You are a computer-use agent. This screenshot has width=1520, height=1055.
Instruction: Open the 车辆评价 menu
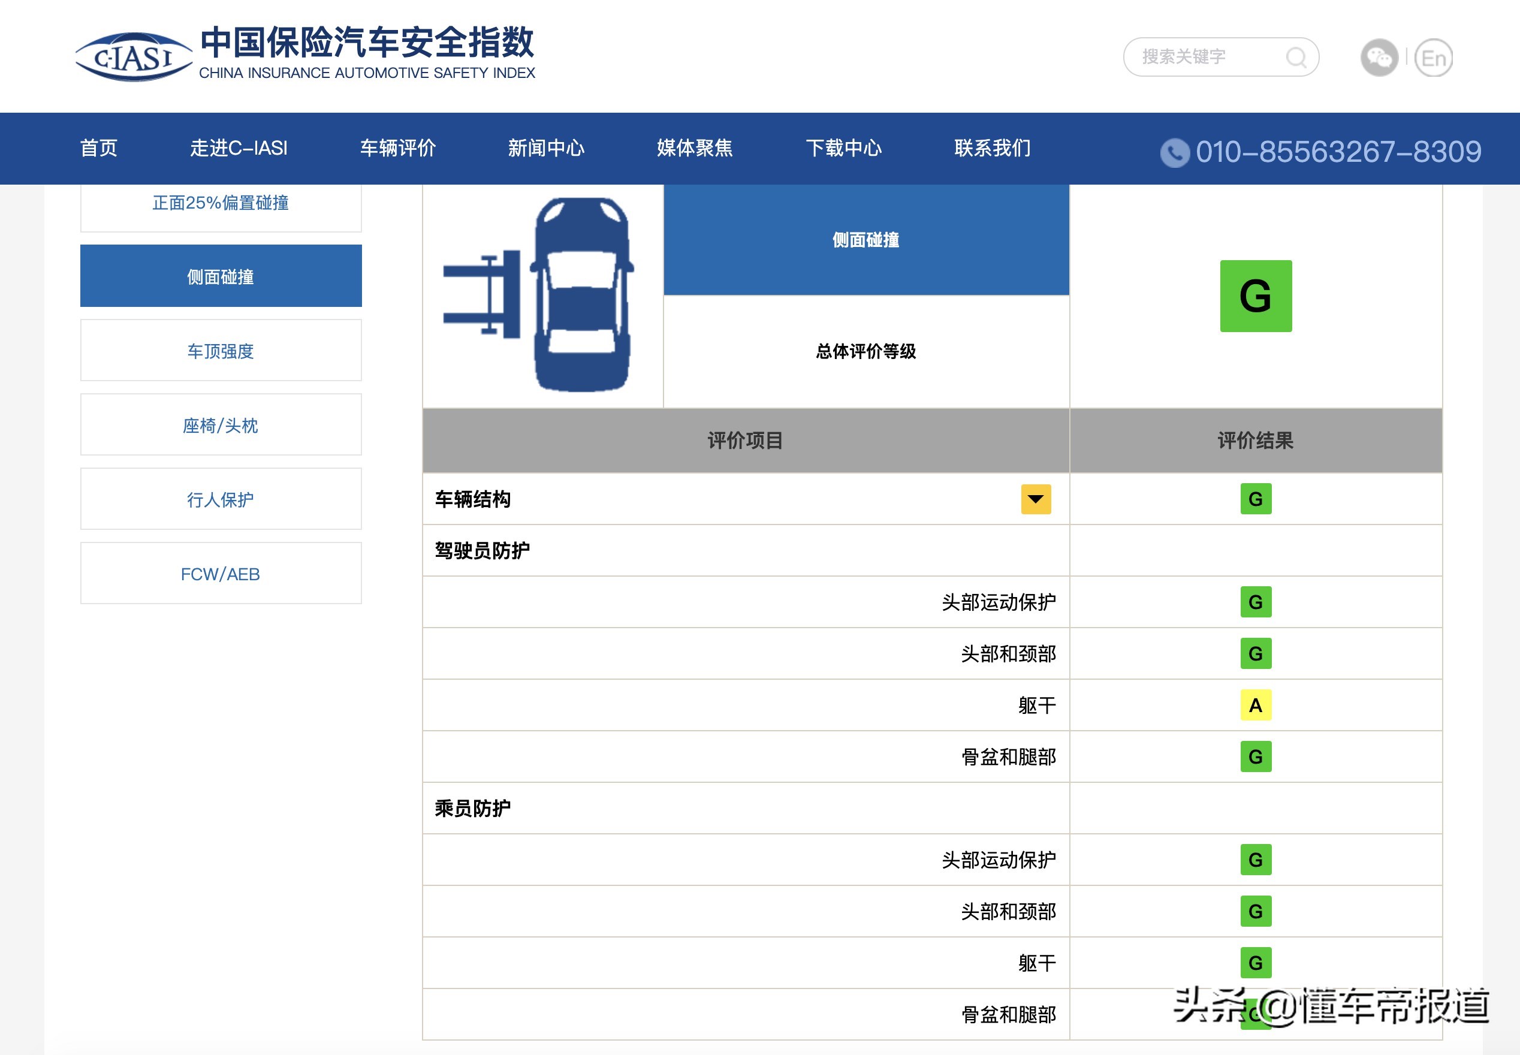click(397, 148)
